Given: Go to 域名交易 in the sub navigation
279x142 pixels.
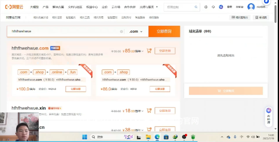Looking at the screenshot, I should click(99, 17).
